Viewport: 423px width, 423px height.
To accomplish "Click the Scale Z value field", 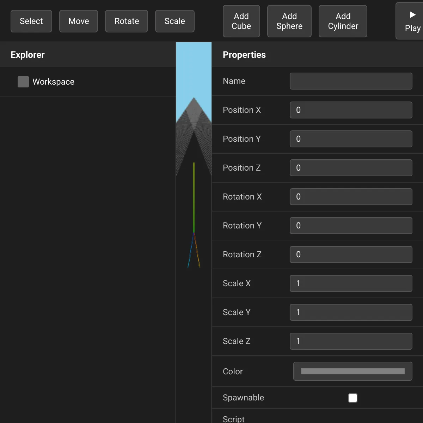I will pos(351,341).
